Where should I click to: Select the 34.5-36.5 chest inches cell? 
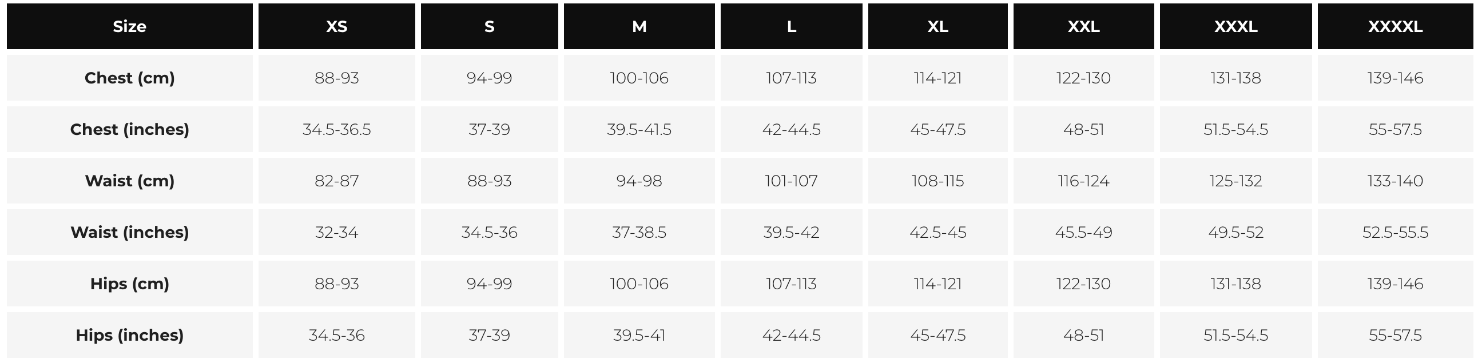[336, 130]
